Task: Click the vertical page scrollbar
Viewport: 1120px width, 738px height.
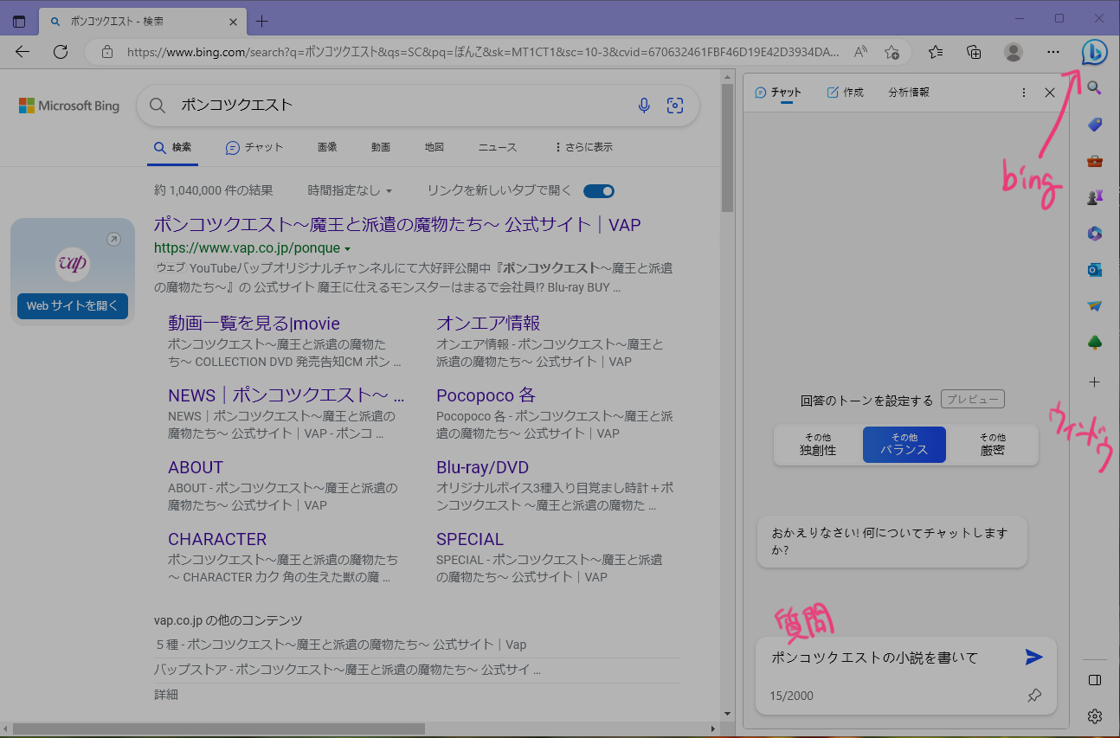Action: click(728, 147)
